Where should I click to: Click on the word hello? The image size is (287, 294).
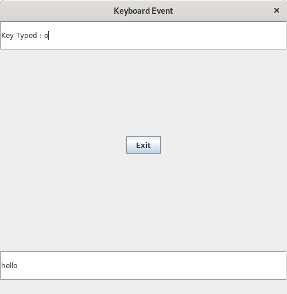point(9,266)
